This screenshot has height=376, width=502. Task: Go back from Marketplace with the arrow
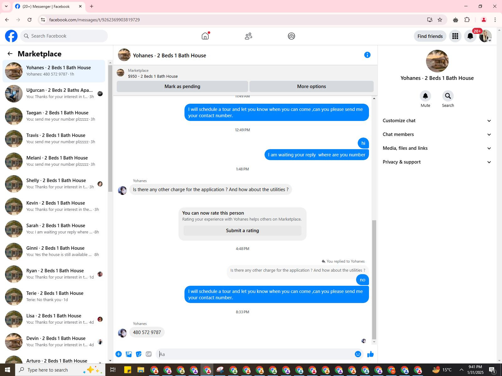[10, 54]
